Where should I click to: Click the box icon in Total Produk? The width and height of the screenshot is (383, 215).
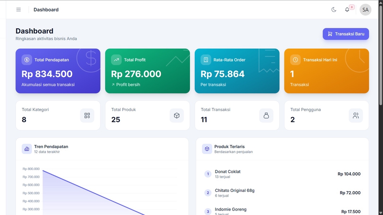(x=177, y=115)
